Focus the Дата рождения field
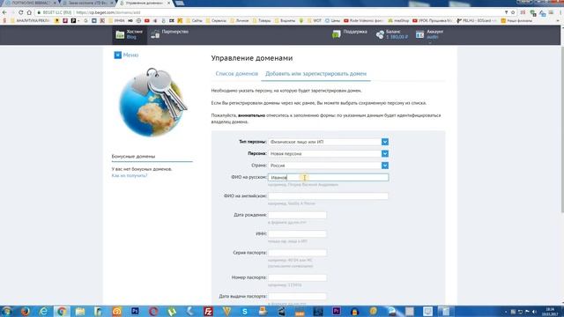 [297, 215]
